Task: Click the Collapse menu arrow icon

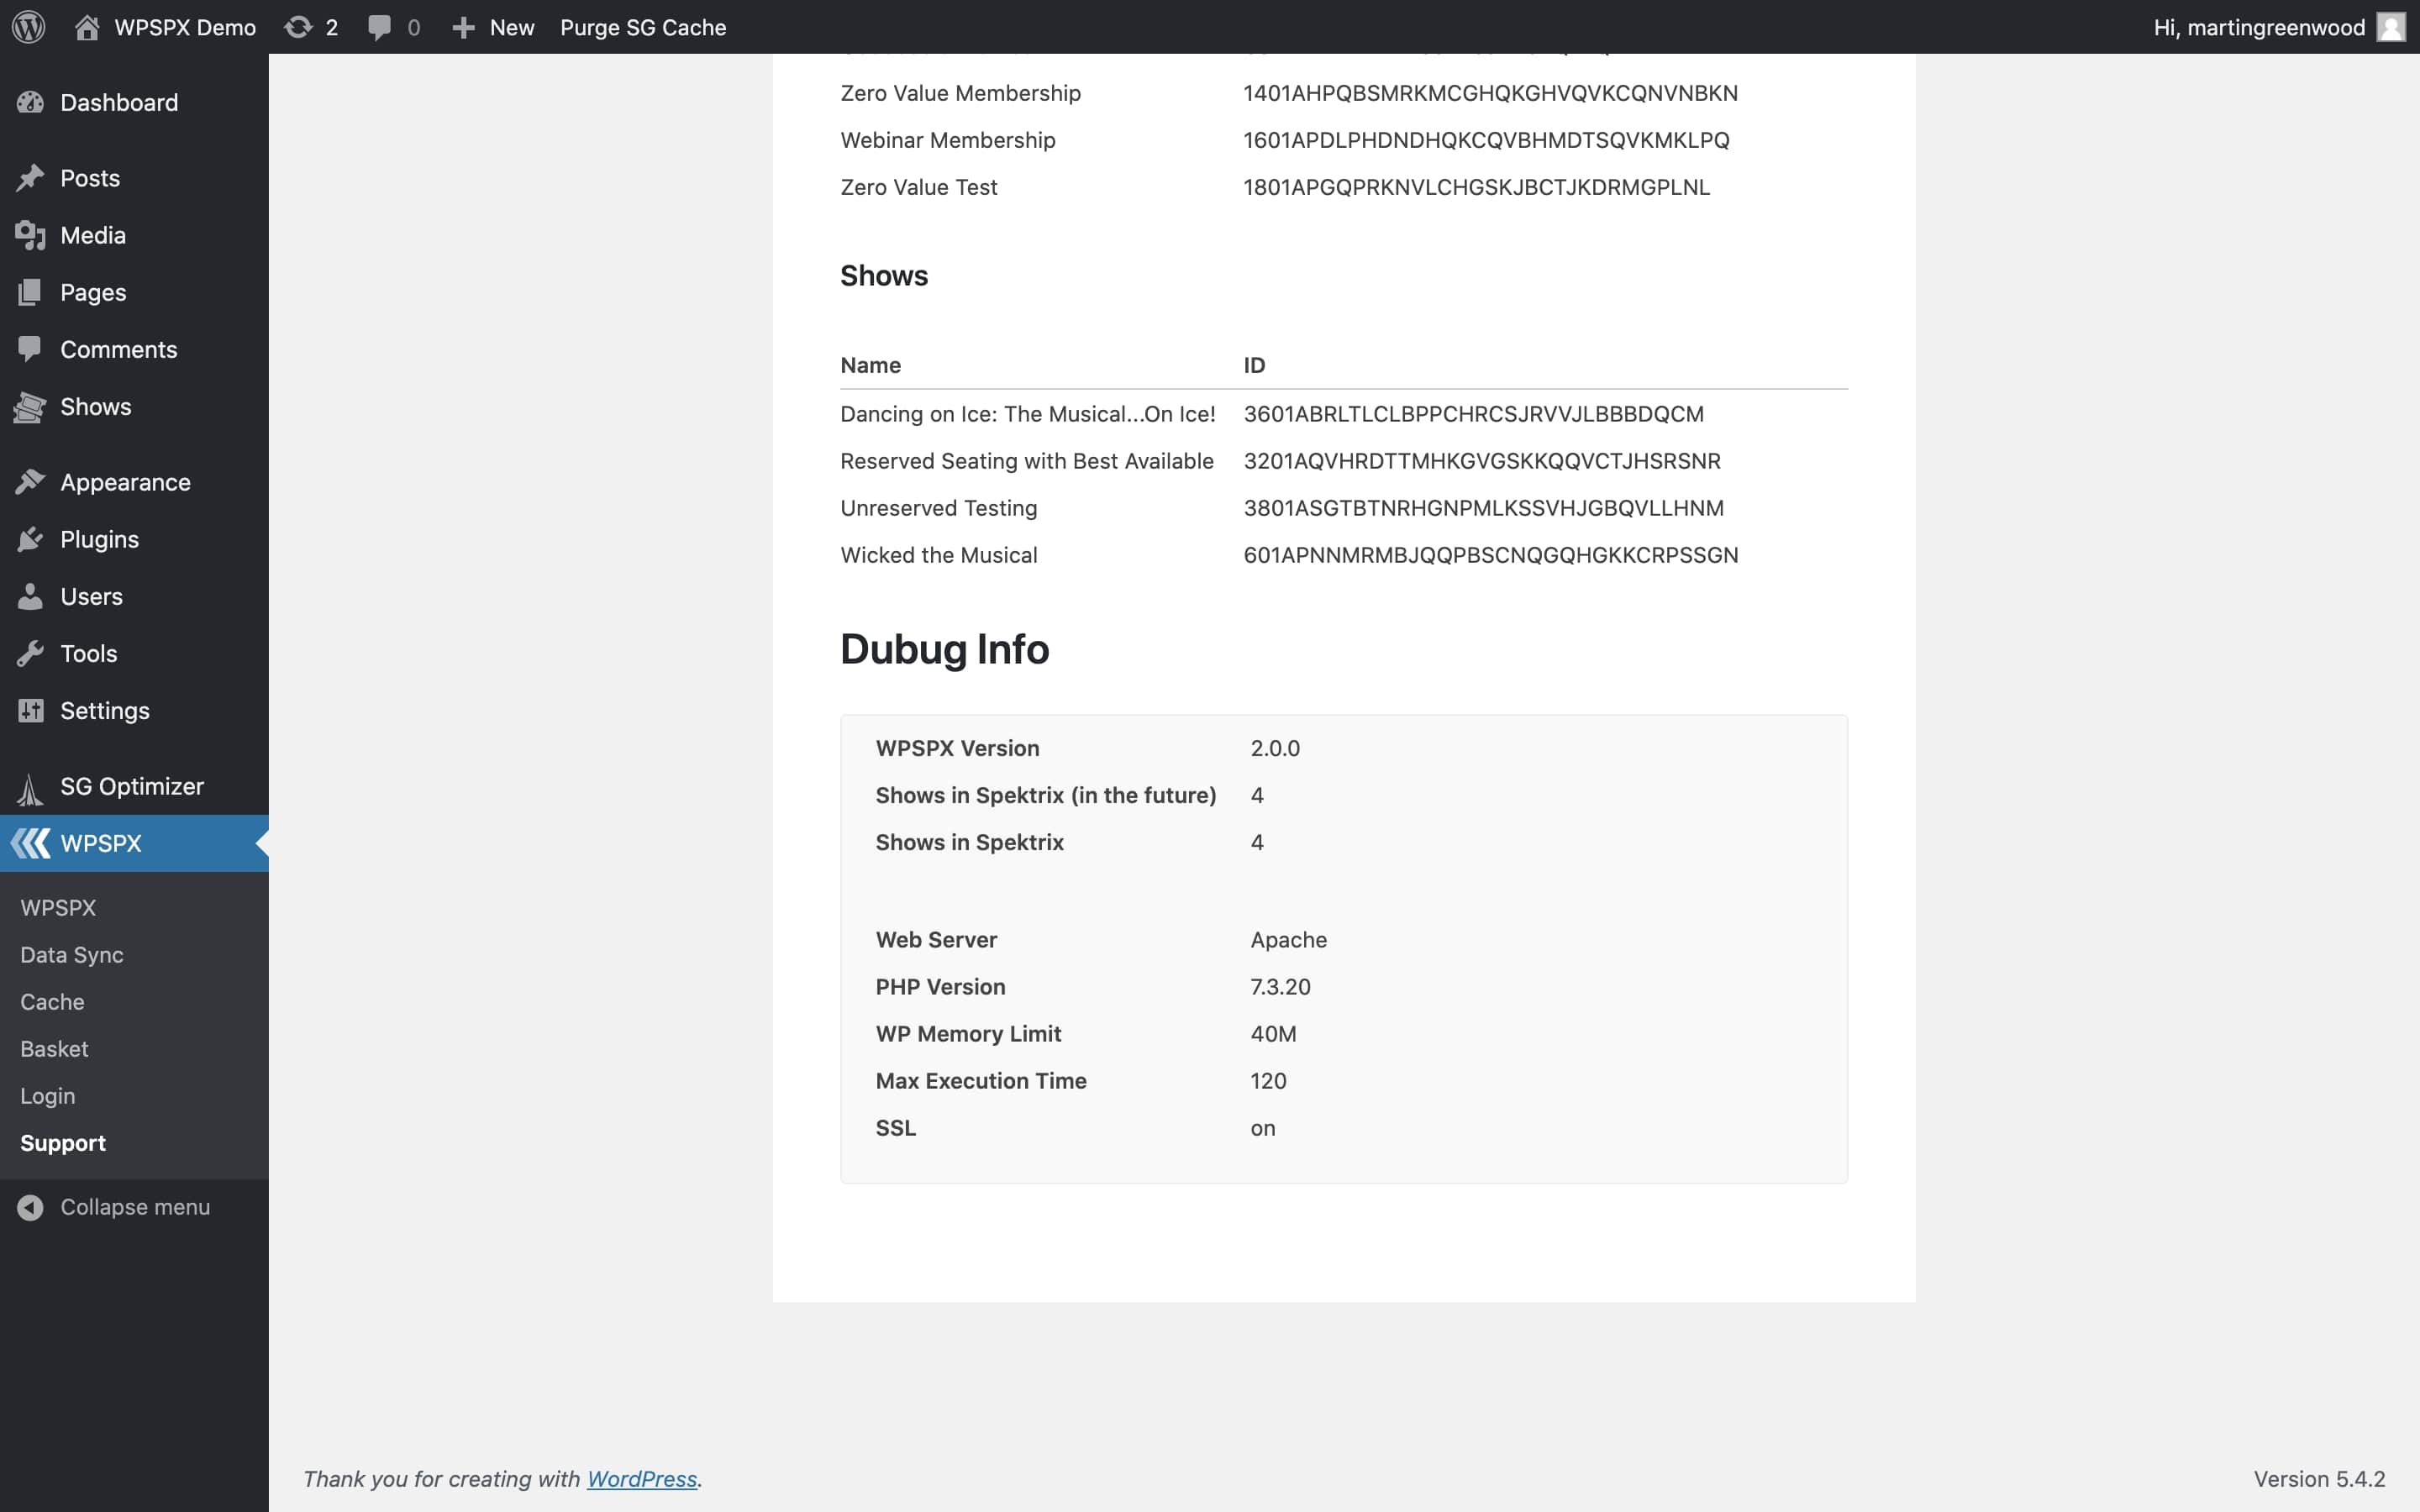Action: click(x=30, y=1207)
